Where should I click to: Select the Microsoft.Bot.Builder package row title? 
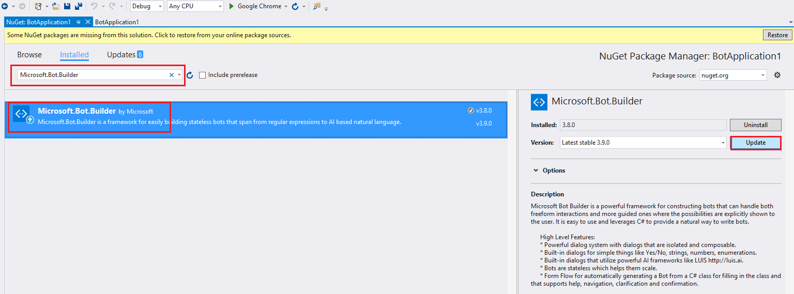tap(77, 111)
